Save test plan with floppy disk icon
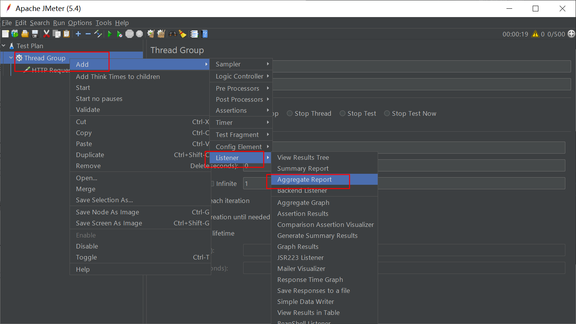The height and width of the screenshot is (324, 576). (35, 34)
